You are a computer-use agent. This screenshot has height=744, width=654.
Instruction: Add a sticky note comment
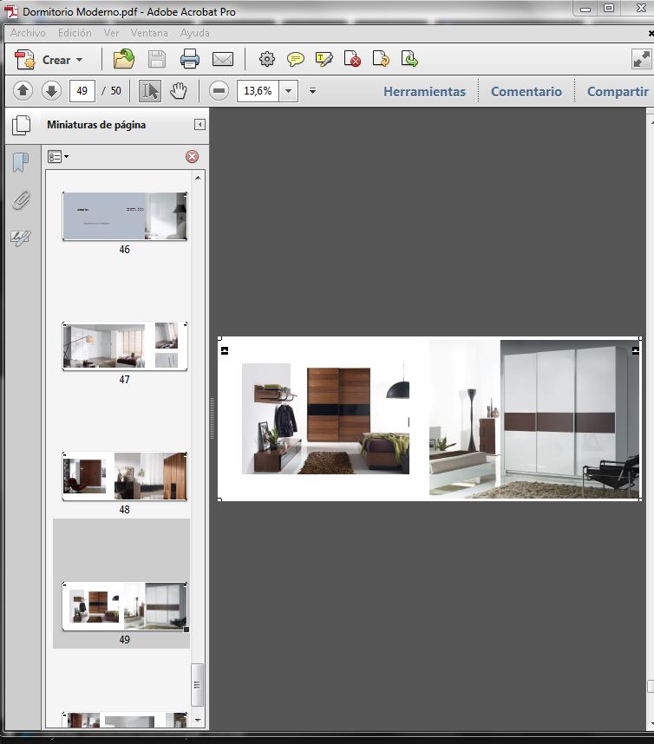tap(296, 60)
